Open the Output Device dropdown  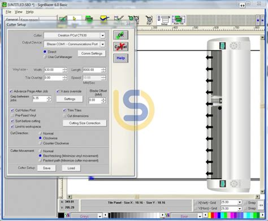pyautogui.click(x=102, y=44)
